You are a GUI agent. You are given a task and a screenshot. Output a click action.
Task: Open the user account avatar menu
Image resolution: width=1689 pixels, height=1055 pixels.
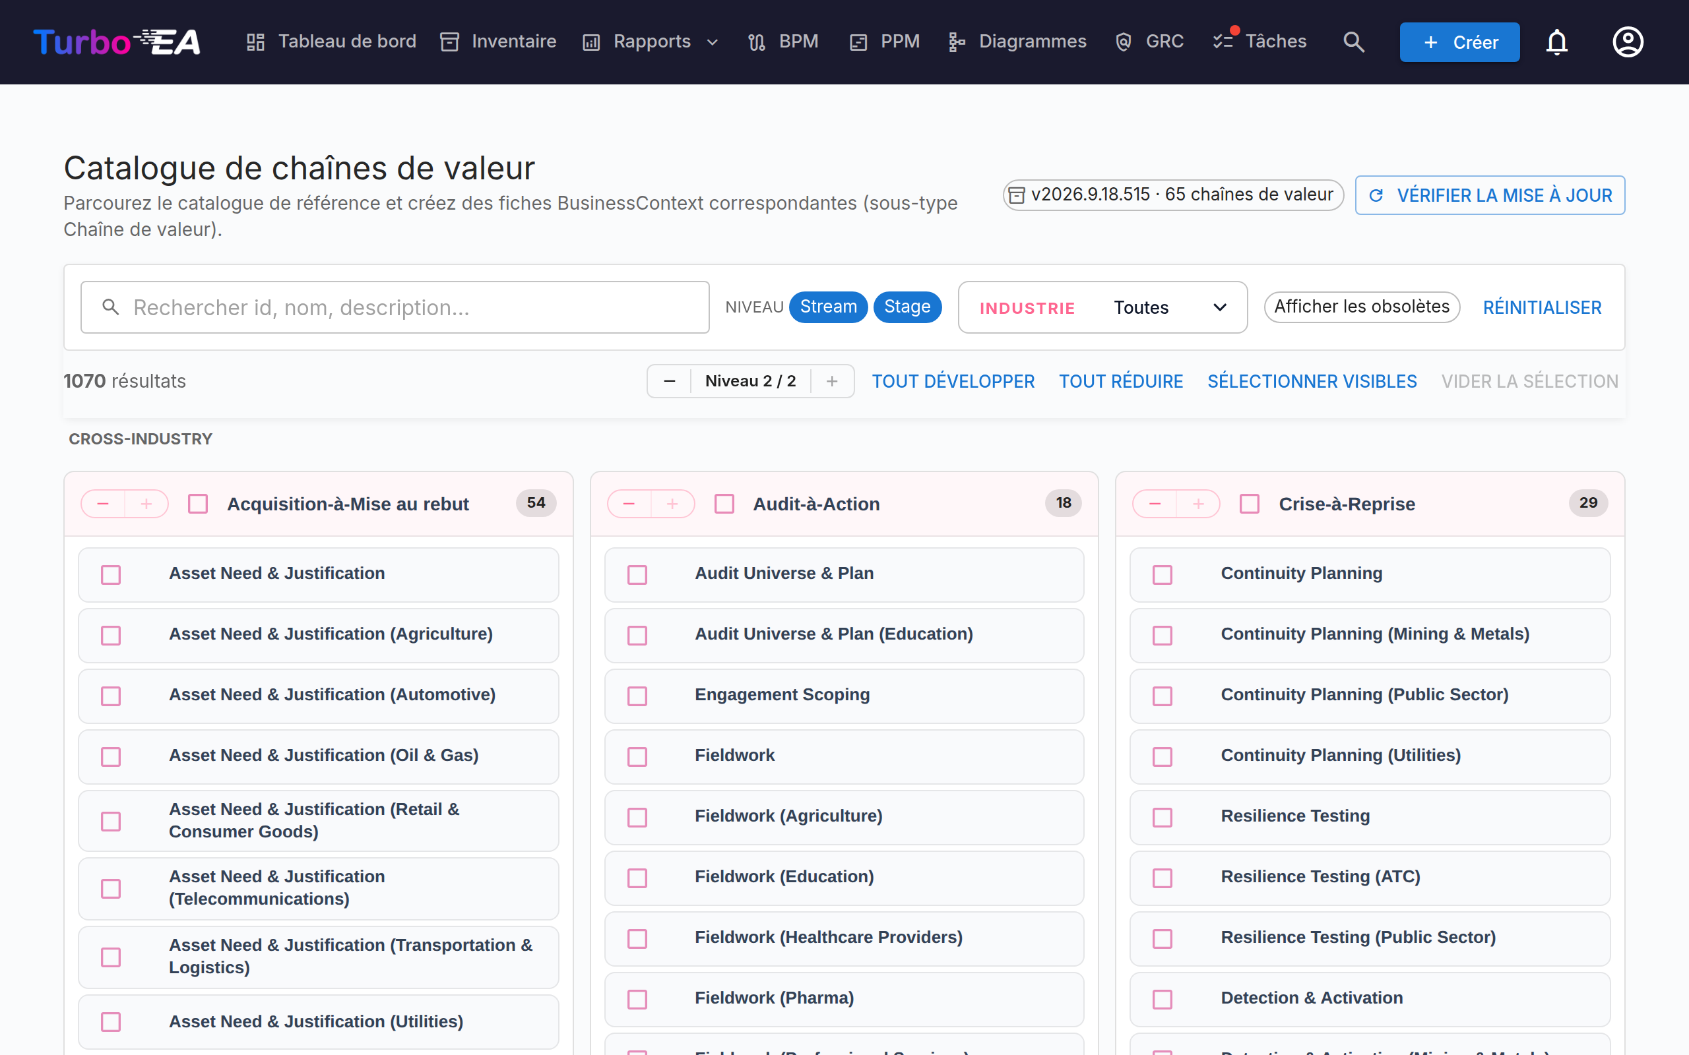(1628, 42)
